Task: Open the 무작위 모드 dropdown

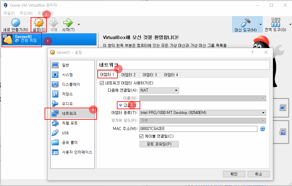Action: coord(203,121)
